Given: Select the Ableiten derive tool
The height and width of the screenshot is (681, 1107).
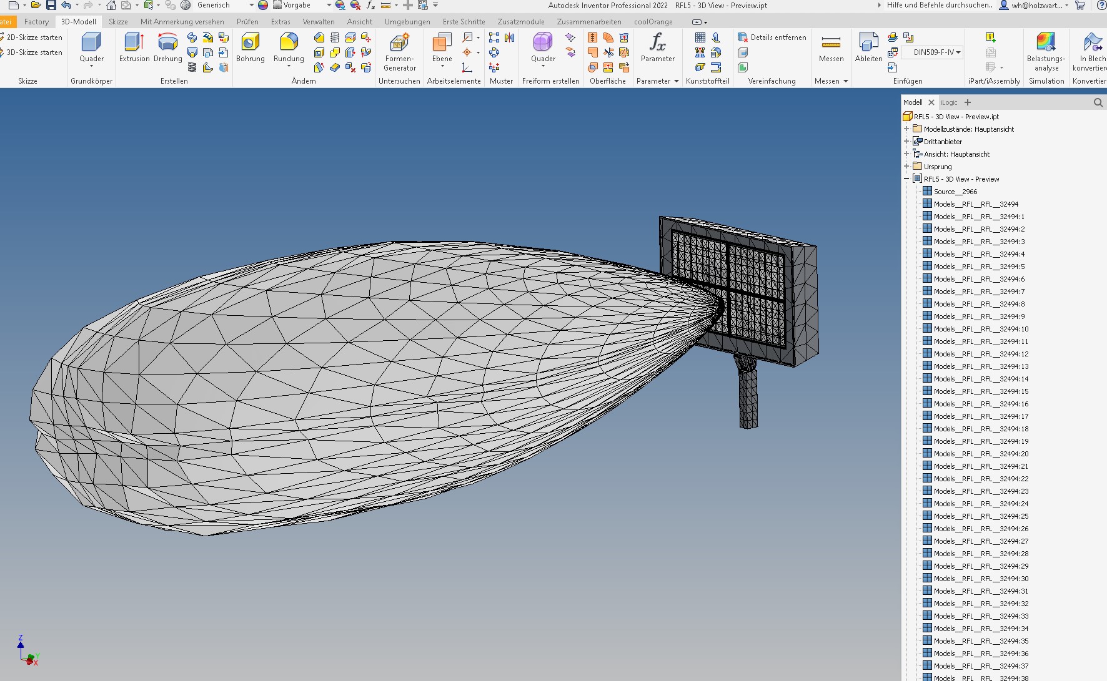Looking at the screenshot, I should (868, 47).
